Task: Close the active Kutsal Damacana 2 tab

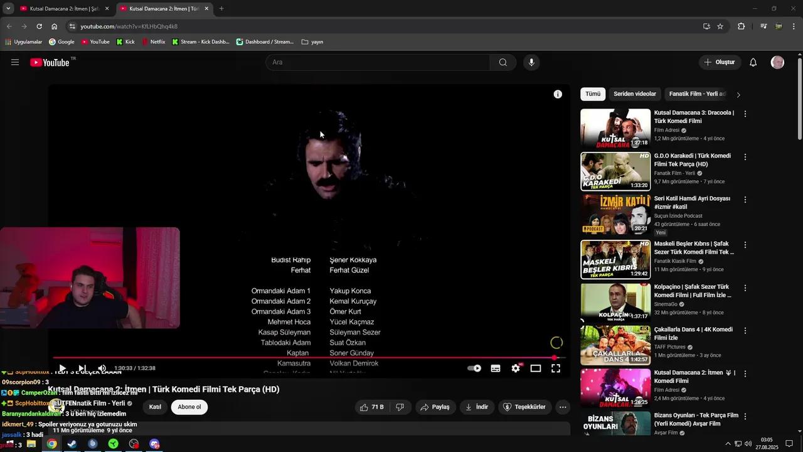Action: pyautogui.click(x=206, y=9)
